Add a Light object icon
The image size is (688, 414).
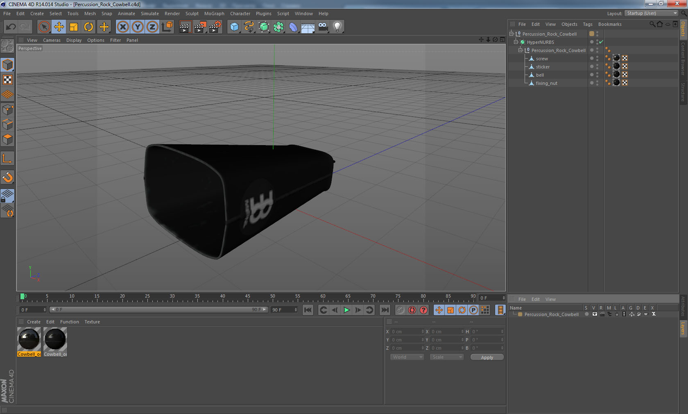coord(337,27)
